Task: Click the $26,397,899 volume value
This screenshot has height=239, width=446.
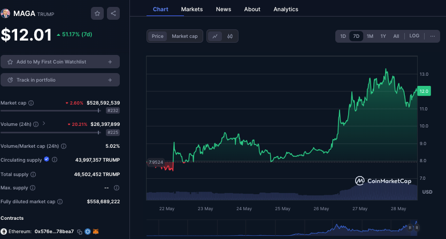Action: point(105,124)
